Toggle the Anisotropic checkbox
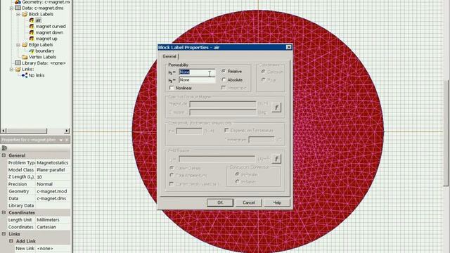 click(x=224, y=88)
